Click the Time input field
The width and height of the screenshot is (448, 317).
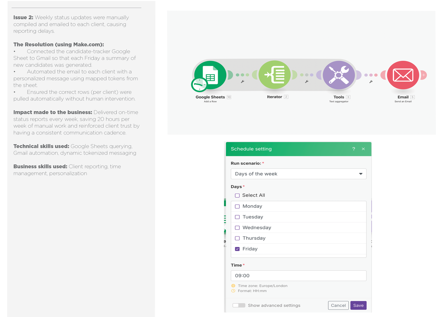coord(298,276)
